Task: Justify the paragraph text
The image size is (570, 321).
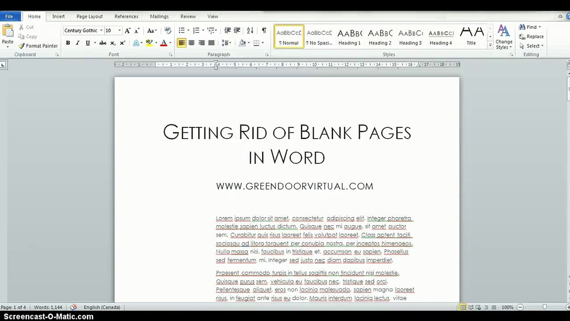Action: pyautogui.click(x=211, y=43)
